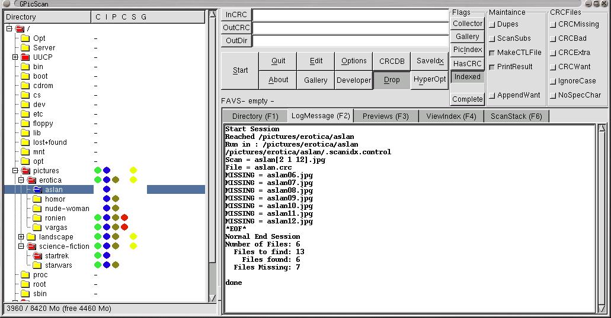Collapse the erotica folder tree node
The image size is (611, 318).
(21, 180)
